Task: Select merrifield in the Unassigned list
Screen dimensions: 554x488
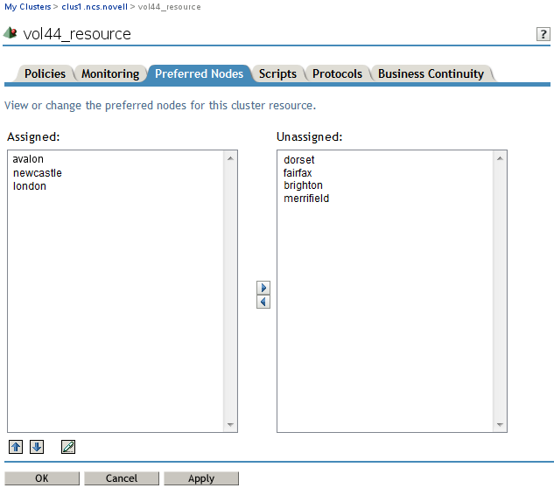Action: (306, 199)
